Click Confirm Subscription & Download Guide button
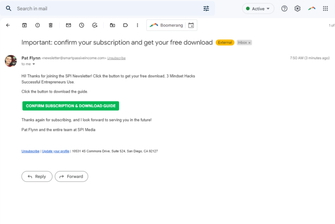Viewport: 335px width, 224px height. pyautogui.click(x=71, y=106)
